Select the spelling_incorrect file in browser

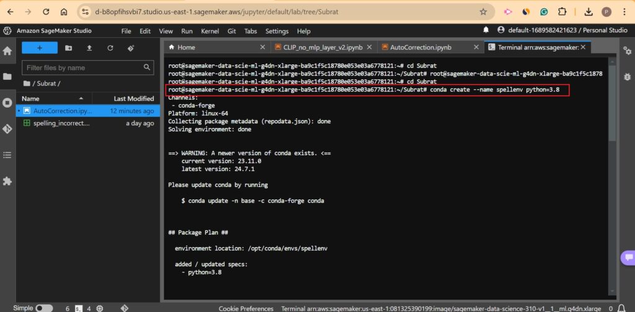pos(61,123)
